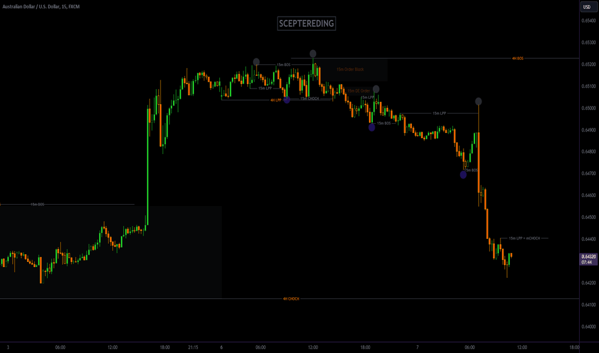Select the 15m DE Order label
Image resolution: width=599 pixels, height=353 pixels.
(359, 91)
